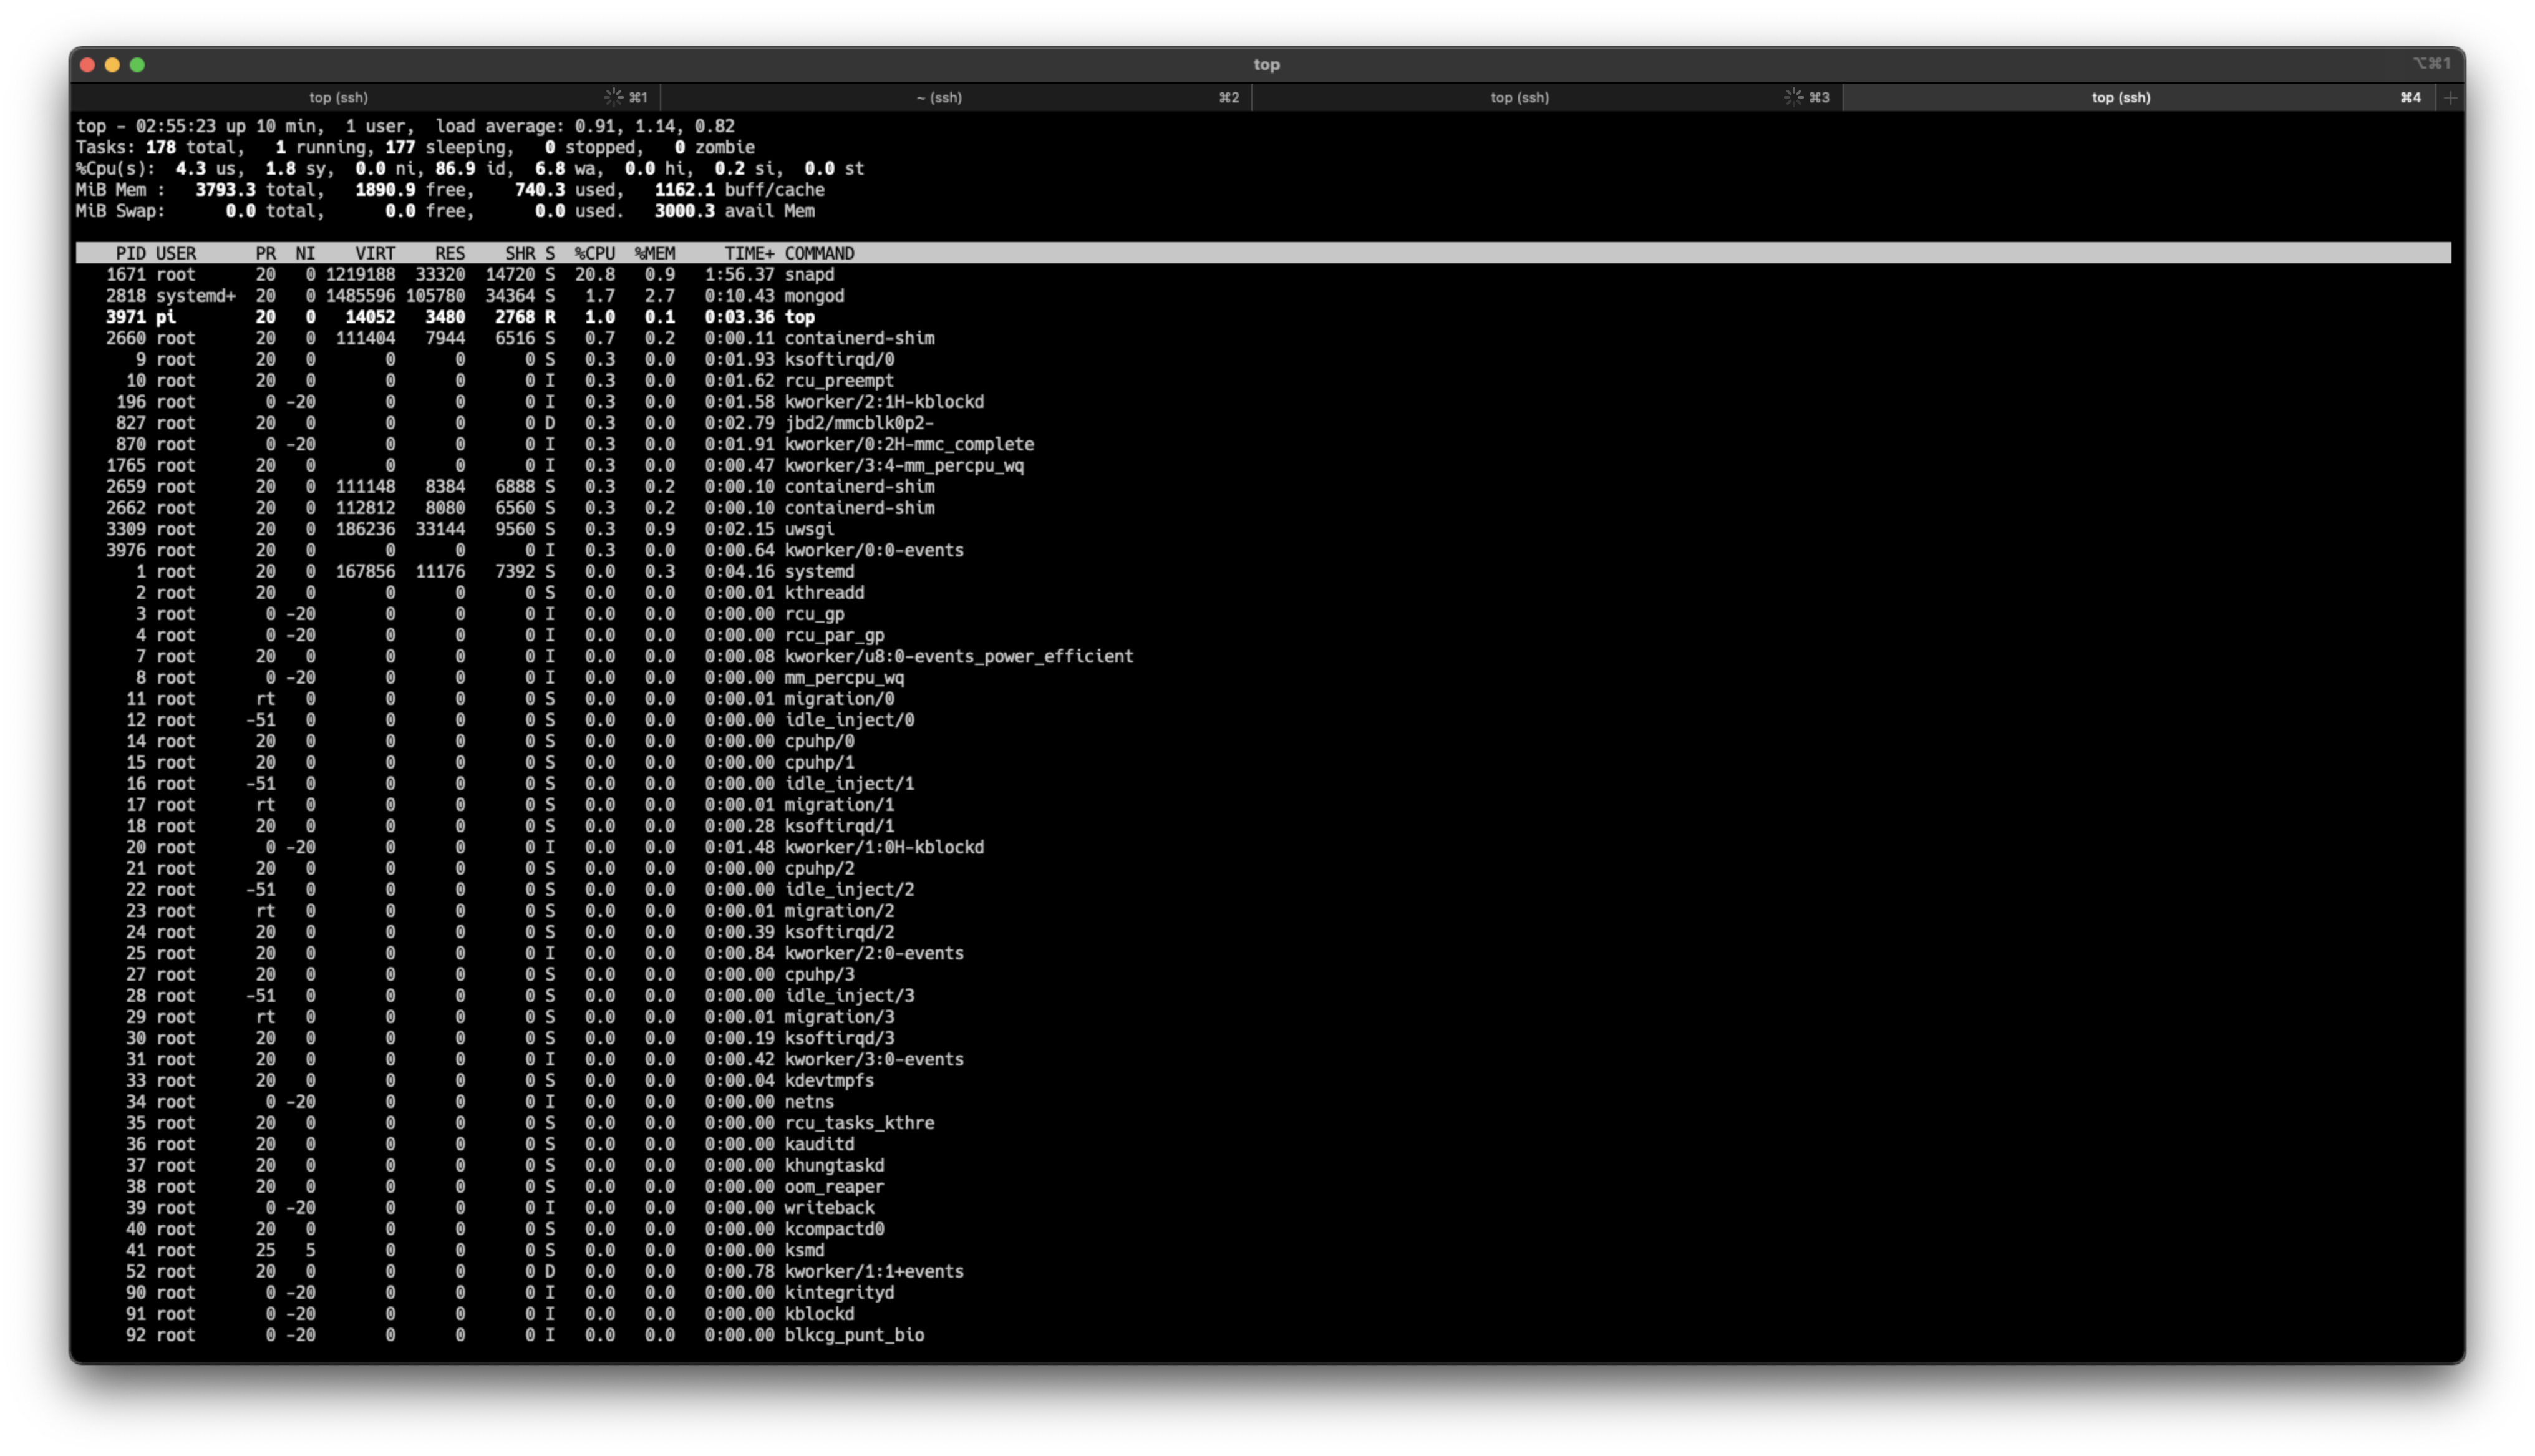The width and height of the screenshot is (2535, 1456).
Task: Click 3000.3 avail Mem value
Action: pos(735,211)
